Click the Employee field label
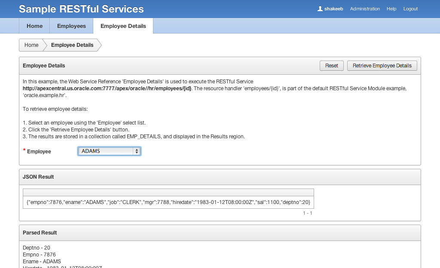This screenshot has width=440, height=268. click(x=39, y=152)
